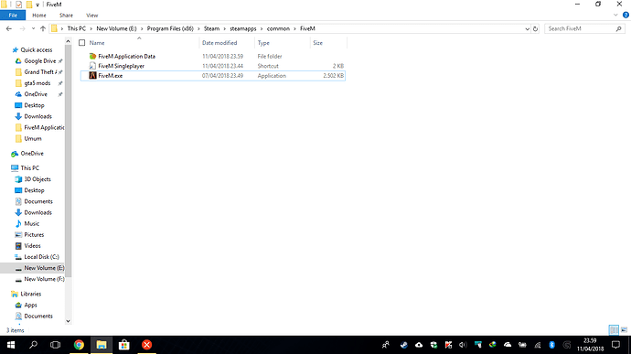Open Explorer help question mark
This screenshot has width=631, height=354.
(626, 16)
